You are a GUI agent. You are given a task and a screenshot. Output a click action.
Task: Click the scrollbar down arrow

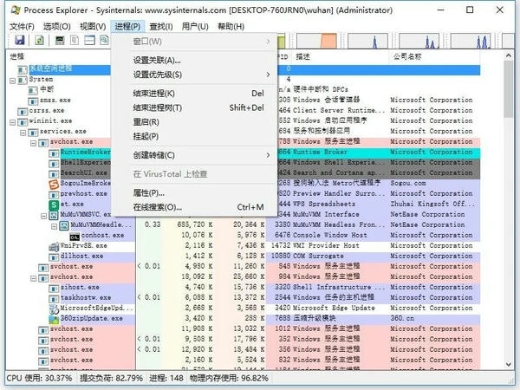(x=509, y=364)
